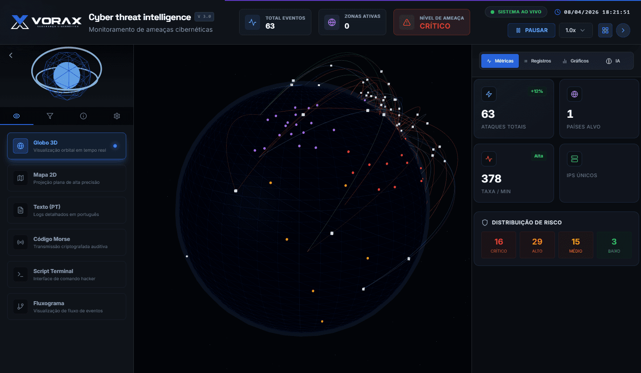Click the clock icon beside the timestamp
This screenshot has width=641, height=373.
pyautogui.click(x=558, y=12)
